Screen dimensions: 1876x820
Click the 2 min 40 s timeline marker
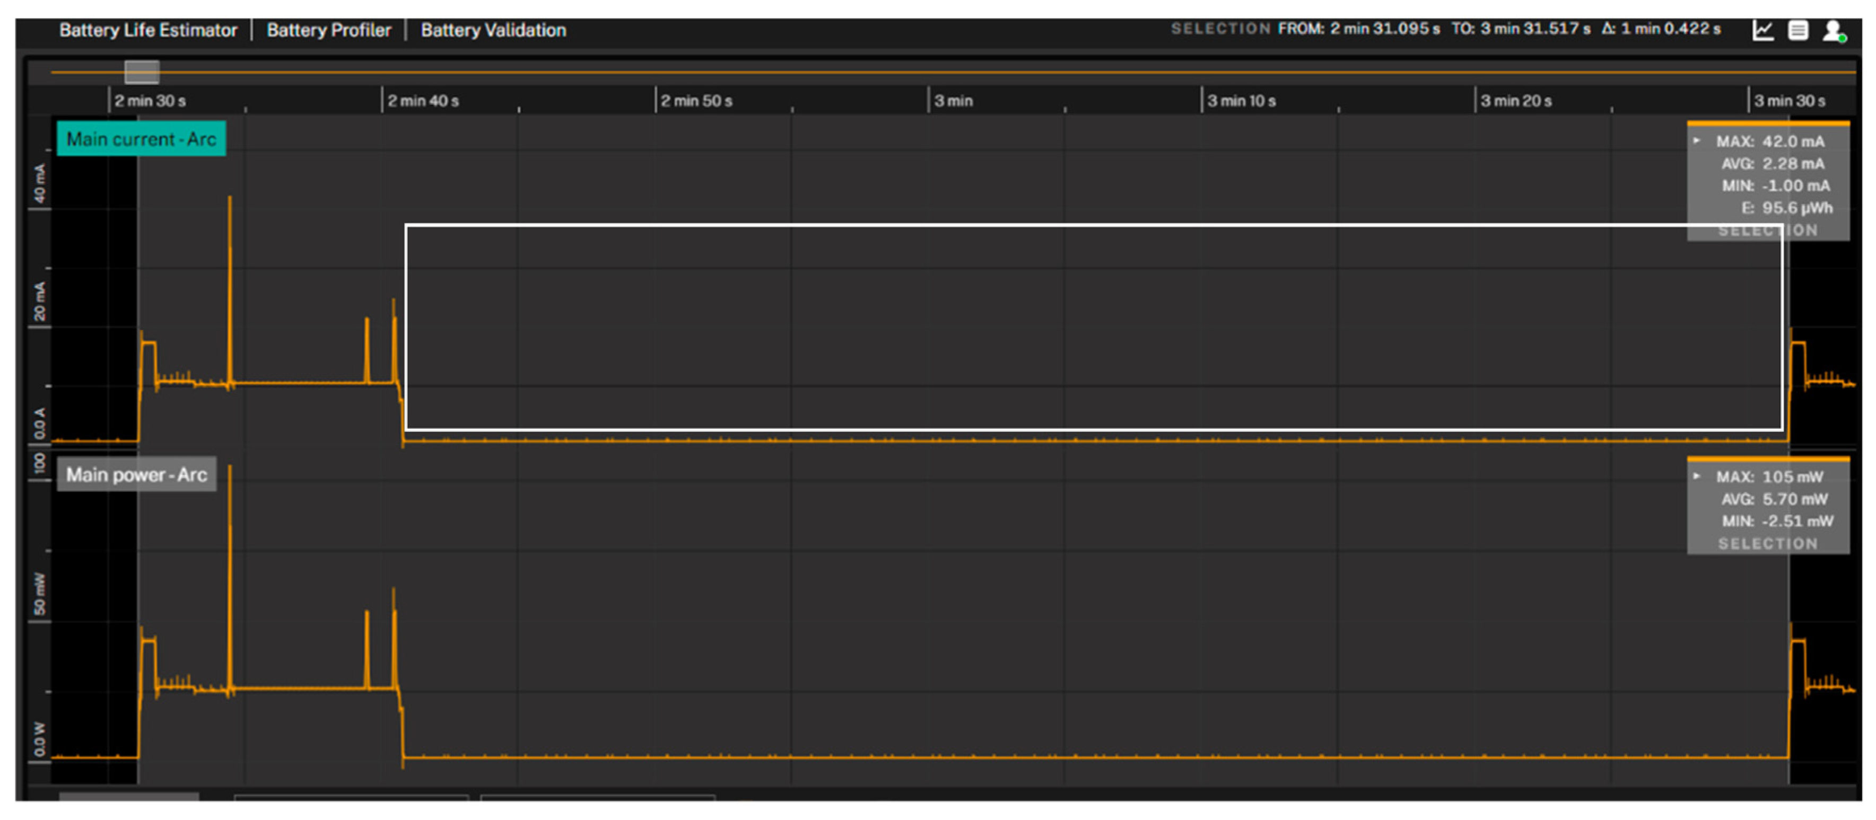[x=422, y=101]
